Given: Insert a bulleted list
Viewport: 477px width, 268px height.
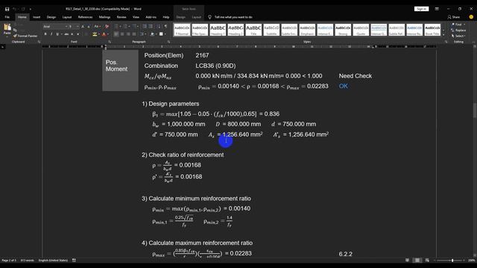Looking at the screenshot, I should click(117, 27).
